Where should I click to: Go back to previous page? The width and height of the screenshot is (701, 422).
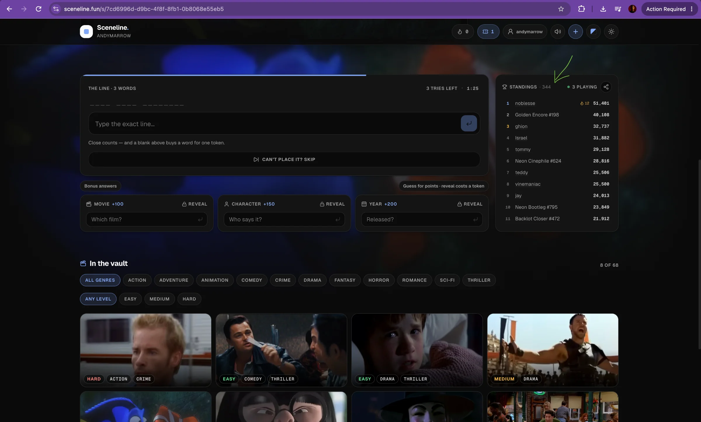coord(9,9)
